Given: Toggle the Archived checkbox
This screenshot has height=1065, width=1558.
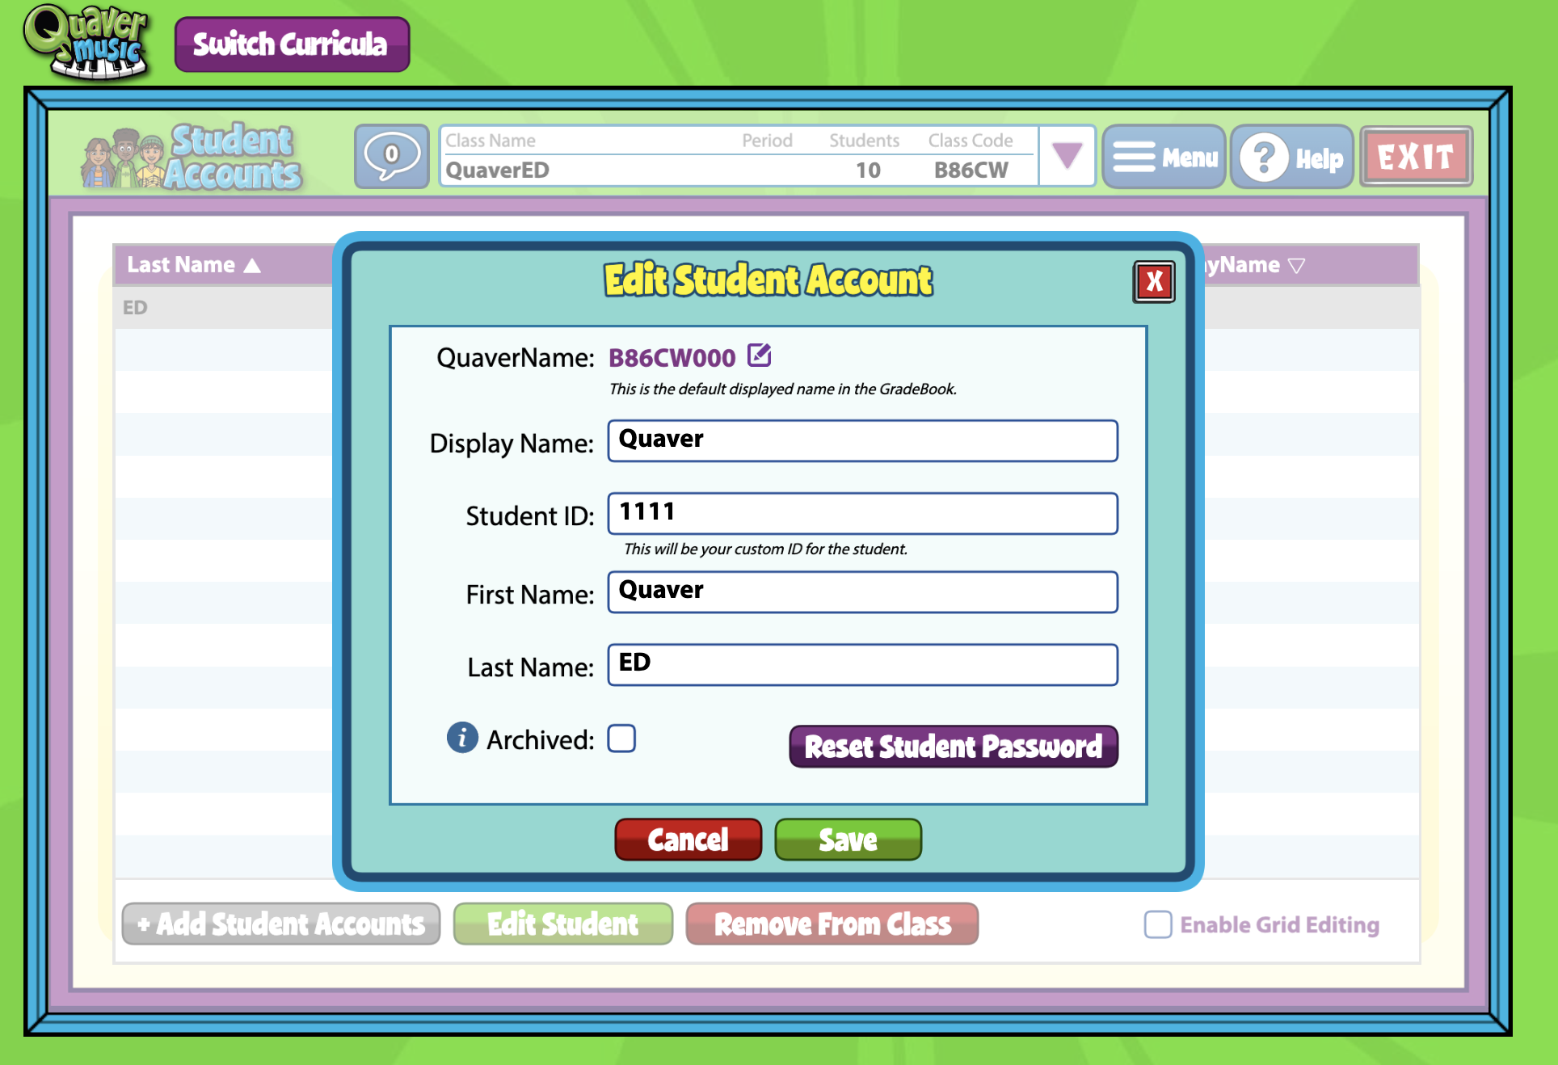Looking at the screenshot, I should pyautogui.click(x=621, y=739).
